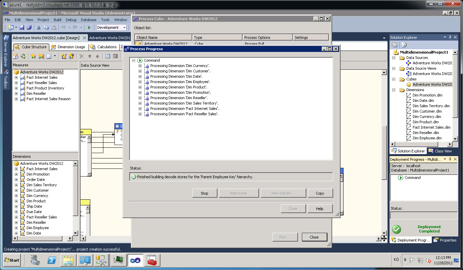
Task: Expand Processing Dimension 'Dim Employee' node
Action: point(140,82)
